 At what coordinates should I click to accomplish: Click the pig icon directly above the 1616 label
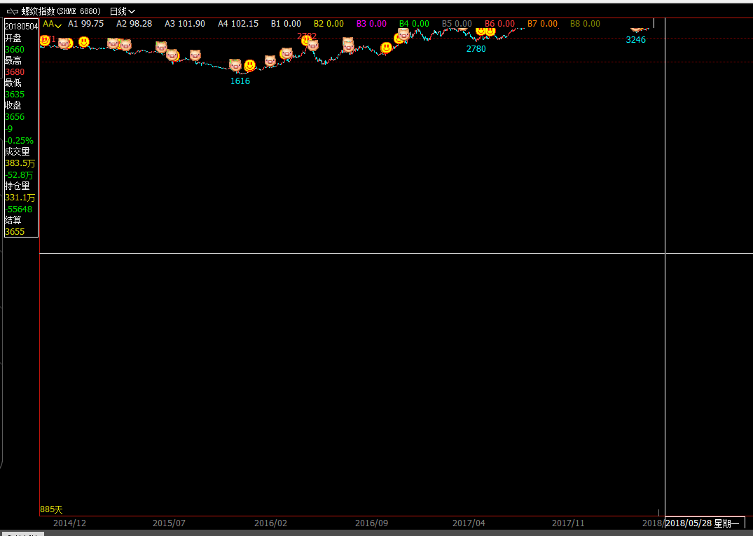(235, 64)
